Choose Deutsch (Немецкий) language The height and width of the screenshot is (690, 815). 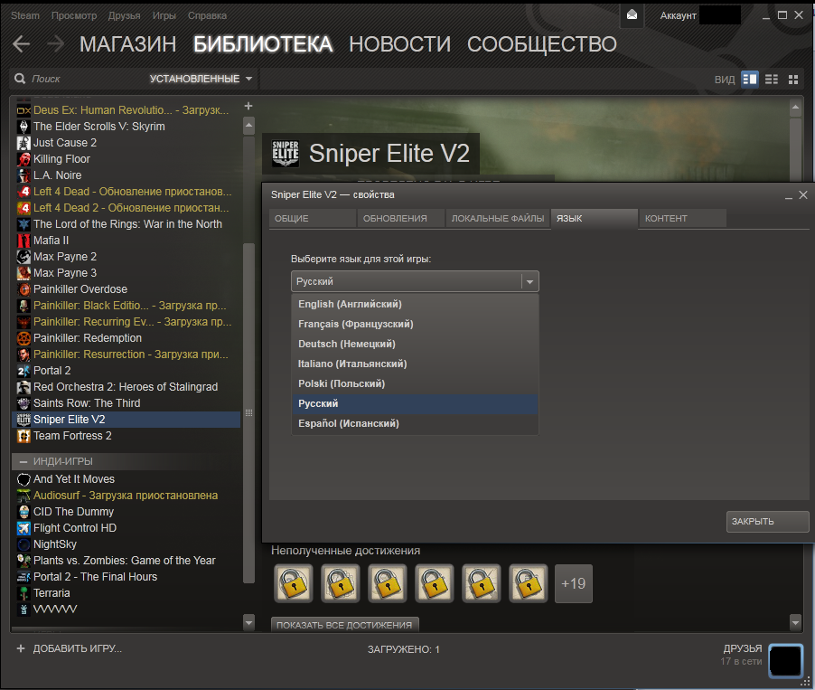(x=415, y=344)
